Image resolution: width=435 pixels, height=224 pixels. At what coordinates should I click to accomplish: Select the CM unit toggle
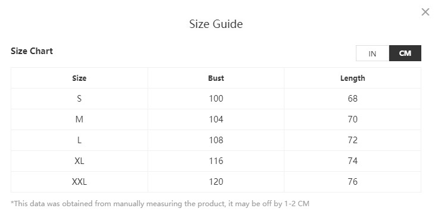pyautogui.click(x=405, y=53)
